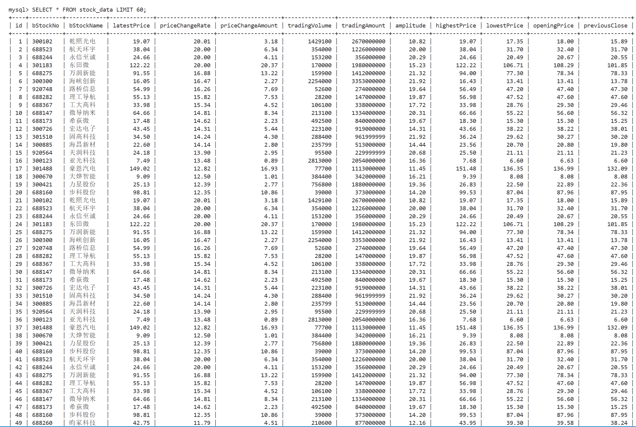Click trading volume 2813000 in row 16

(320, 161)
